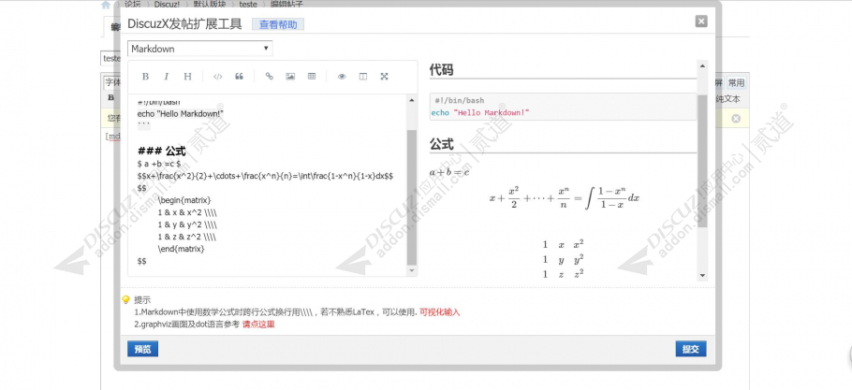
Task: Click the 预览 preview button
Action: coord(143,349)
